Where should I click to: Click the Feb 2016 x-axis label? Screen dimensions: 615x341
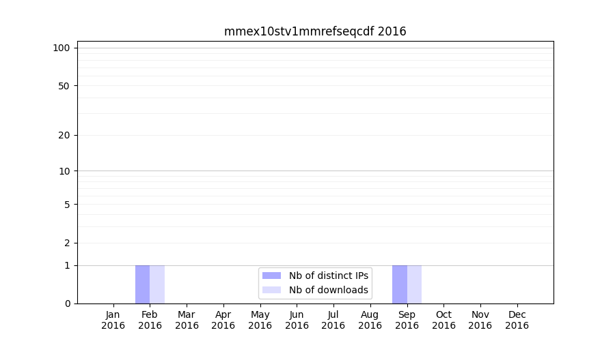pos(150,320)
